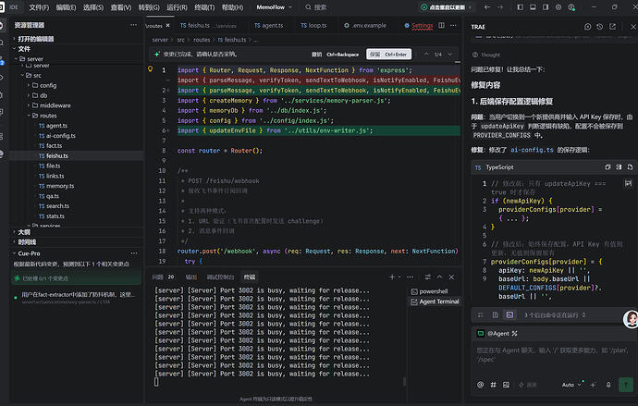638x406 pixels.
Task: Click the # context reference icon in chat input
Action: (493, 385)
